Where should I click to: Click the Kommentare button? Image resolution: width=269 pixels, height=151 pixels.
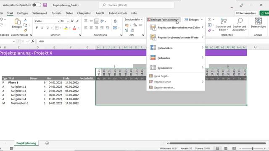pyautogui.click(x=246, y=13)
